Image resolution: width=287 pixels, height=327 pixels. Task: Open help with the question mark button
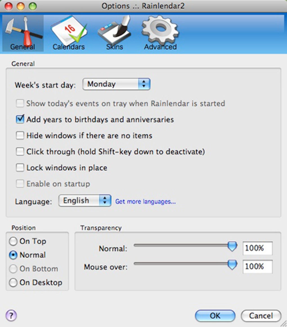[x=11, y=315]
